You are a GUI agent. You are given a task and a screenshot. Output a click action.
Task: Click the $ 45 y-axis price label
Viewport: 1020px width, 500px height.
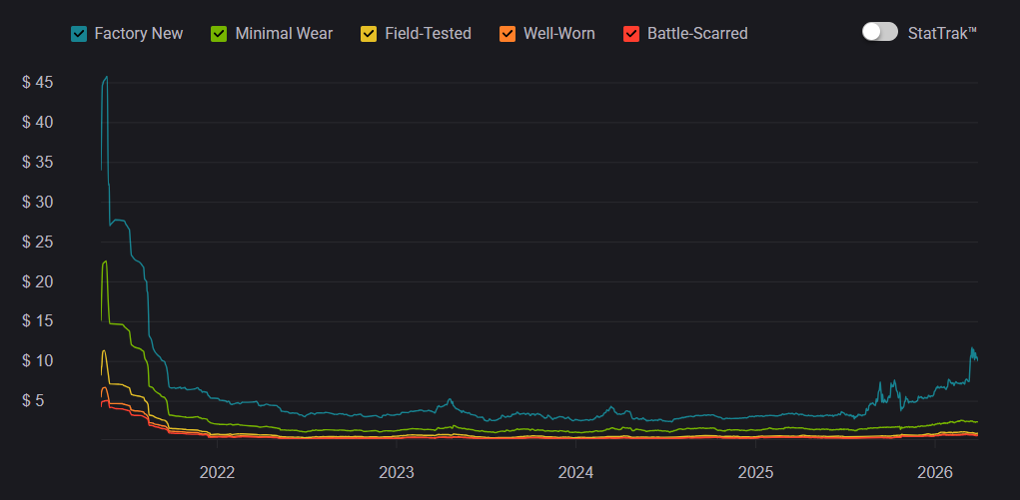pos(38,82)
